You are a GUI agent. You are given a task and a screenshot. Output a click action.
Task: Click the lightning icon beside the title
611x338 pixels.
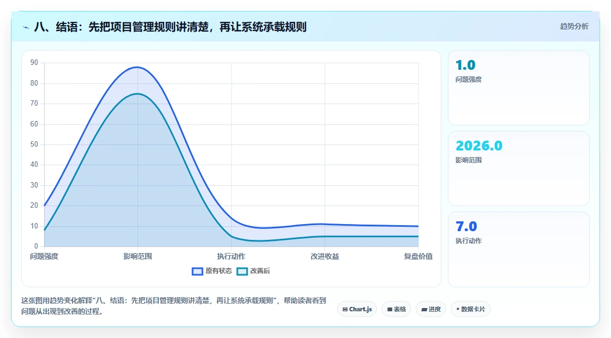tap(26, 27)
